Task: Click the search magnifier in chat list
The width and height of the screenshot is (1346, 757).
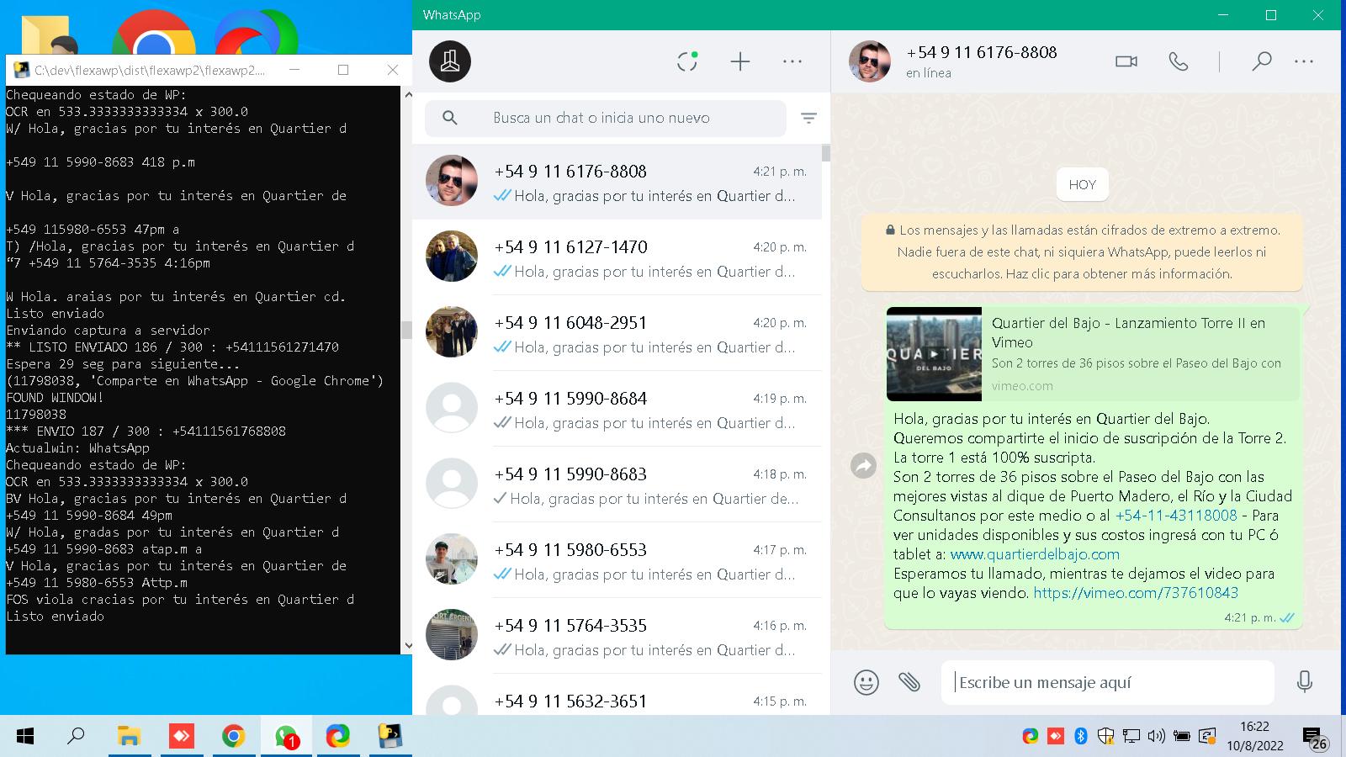Action: point(450,119)
